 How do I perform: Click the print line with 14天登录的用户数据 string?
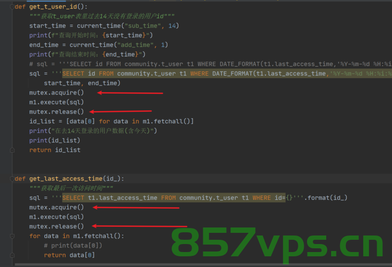[x=93, y=131]
